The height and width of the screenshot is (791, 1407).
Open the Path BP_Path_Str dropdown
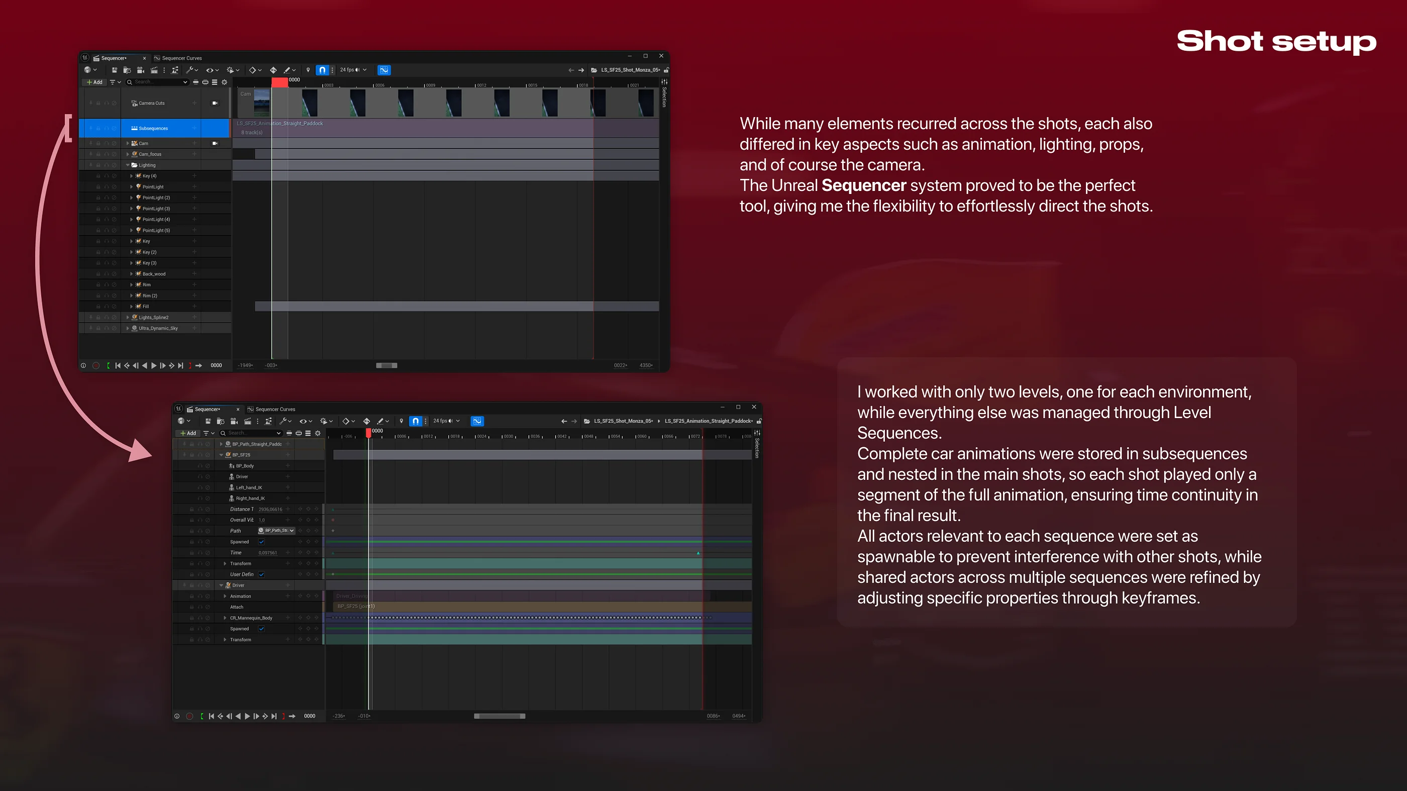(x=276, y=530)
